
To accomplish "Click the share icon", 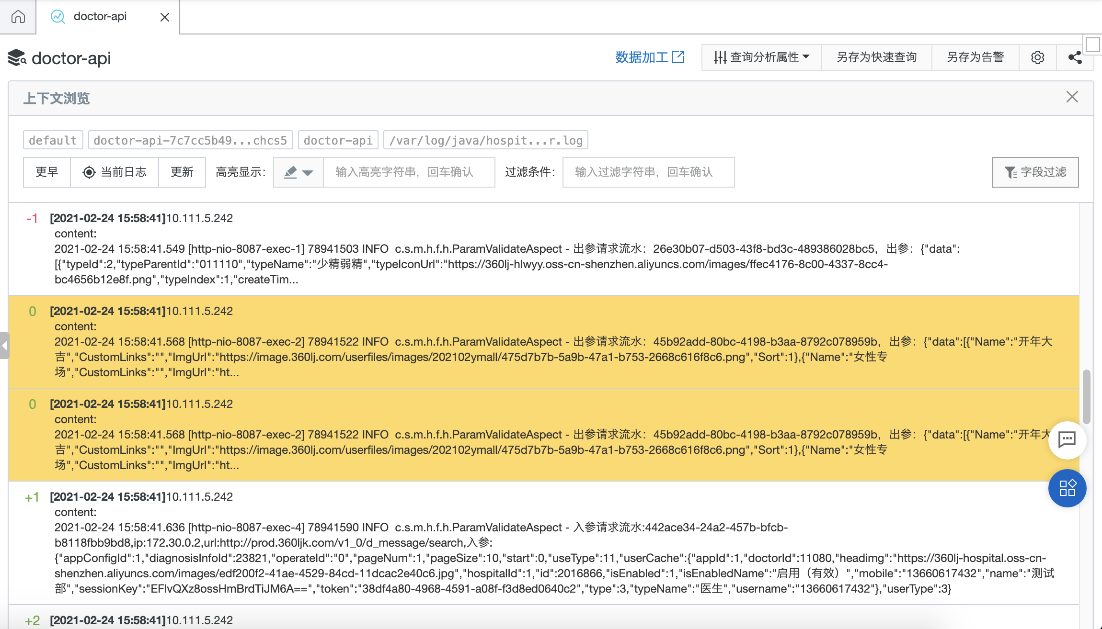I will coord(1075,57).
